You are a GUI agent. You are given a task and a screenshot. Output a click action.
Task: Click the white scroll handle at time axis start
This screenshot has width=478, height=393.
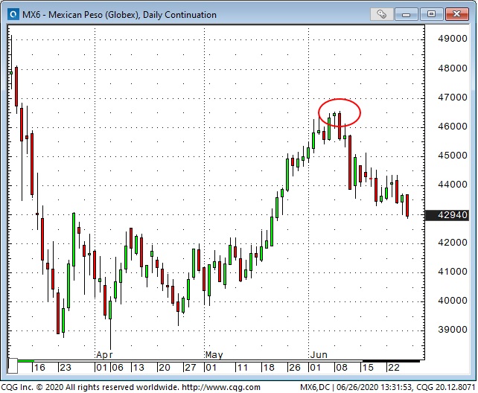pos(13,366)
